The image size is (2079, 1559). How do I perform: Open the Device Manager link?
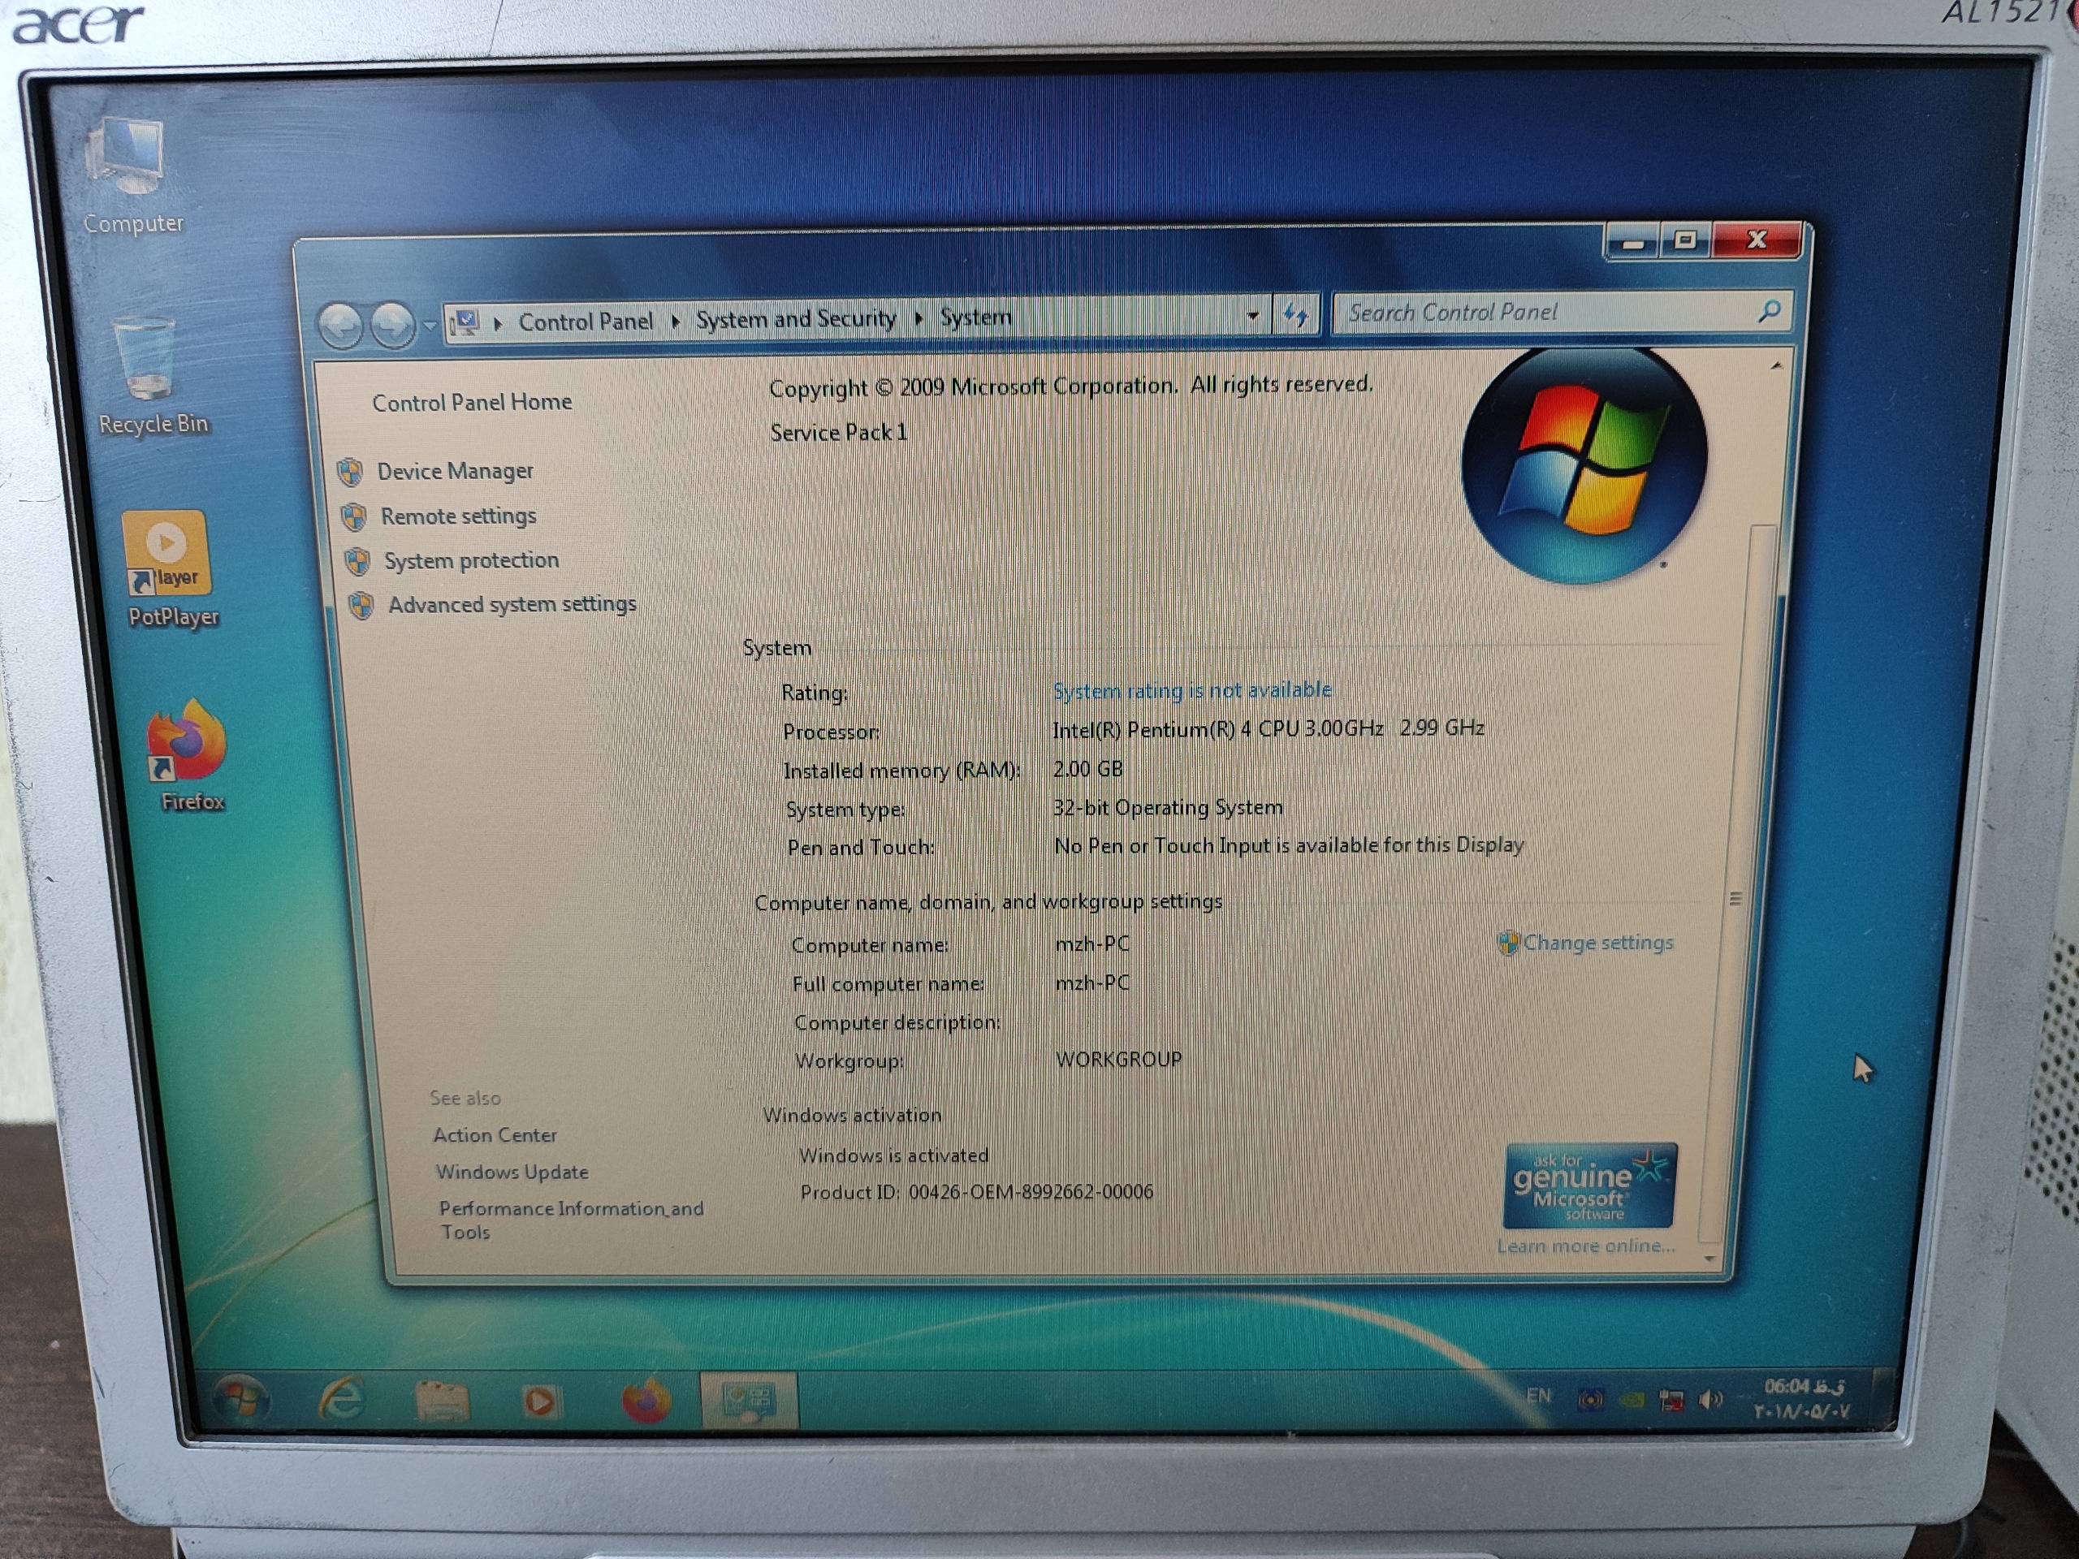point(455,471)
